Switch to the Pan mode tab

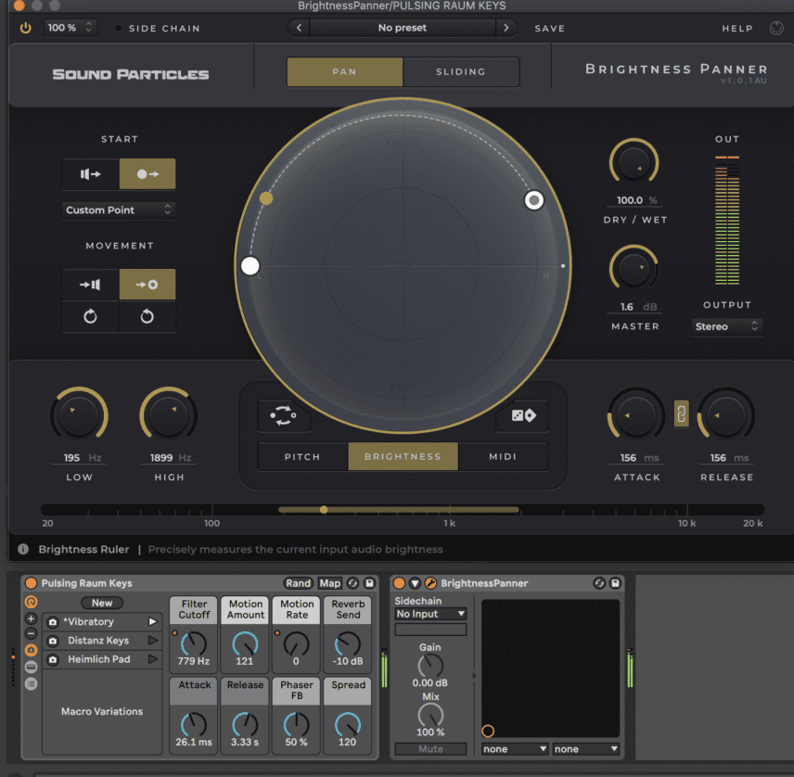pyautogui.click(x=345, y=72)
